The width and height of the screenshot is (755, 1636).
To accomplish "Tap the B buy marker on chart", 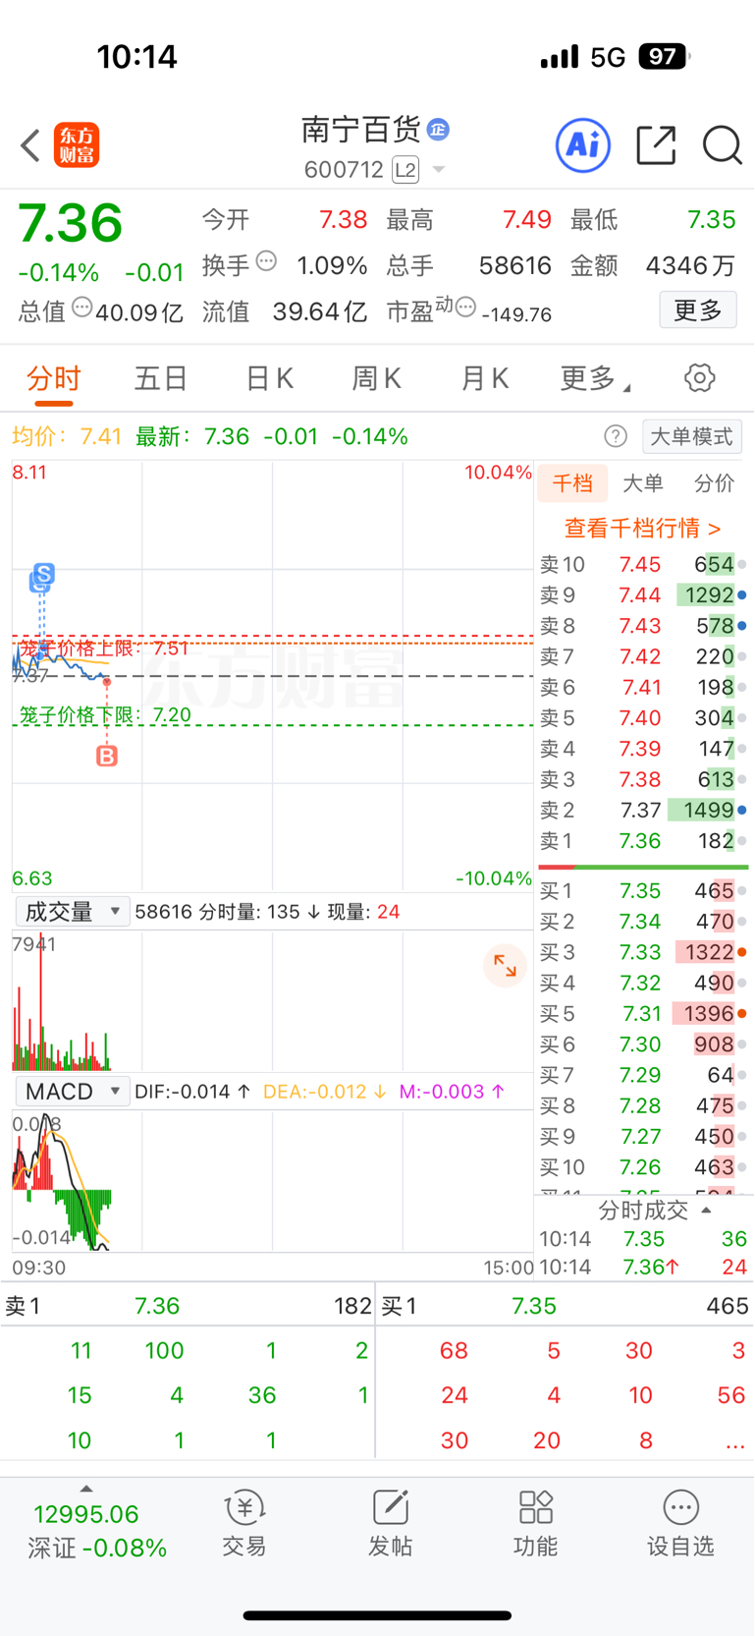I will 107,756.
